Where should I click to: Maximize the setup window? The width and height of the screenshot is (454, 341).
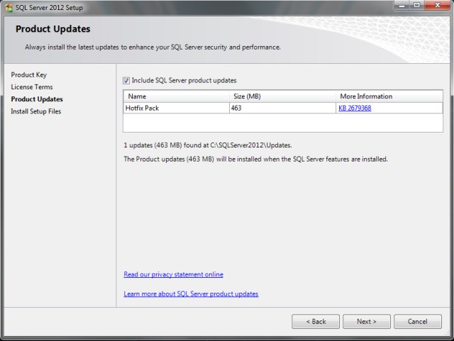coord(416,5)
